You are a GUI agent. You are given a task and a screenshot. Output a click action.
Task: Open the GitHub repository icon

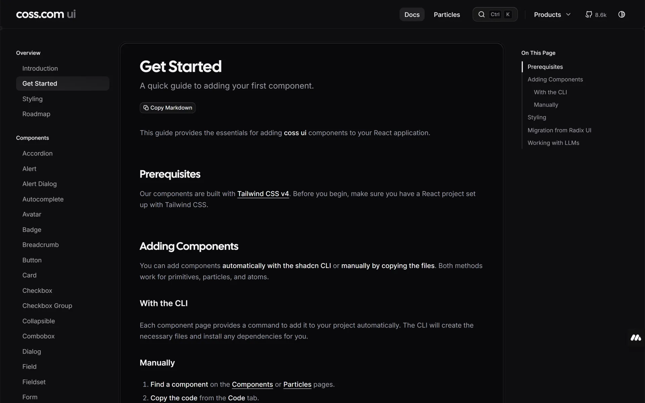coord(589,14)
